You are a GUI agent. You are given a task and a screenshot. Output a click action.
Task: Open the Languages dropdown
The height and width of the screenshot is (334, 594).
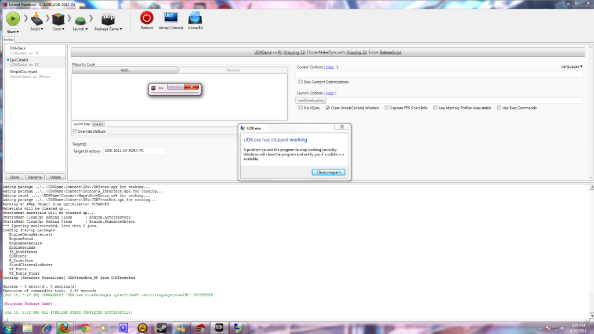pyautogui.click(x=571, y=67)
